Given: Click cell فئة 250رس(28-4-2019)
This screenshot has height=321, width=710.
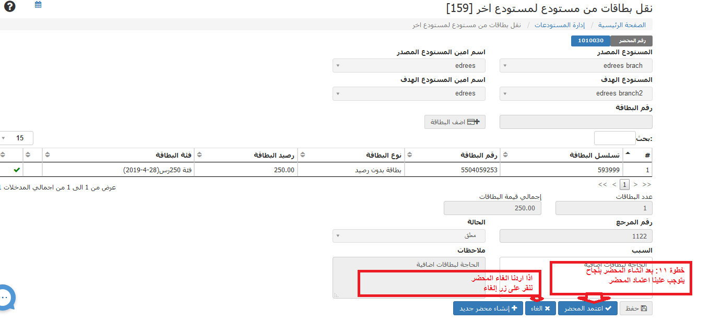Looking at the screenshot, I should [118, 170].
